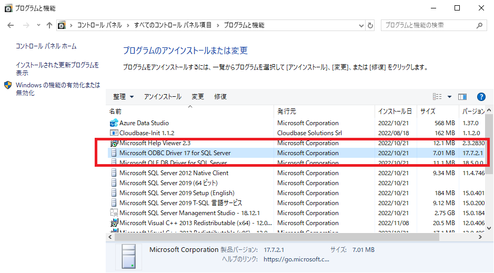
Task: Click the 2022/08/18 install date cell
Action: click(x=394, y=133)
